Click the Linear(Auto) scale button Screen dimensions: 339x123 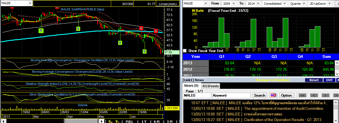point(168,4)
